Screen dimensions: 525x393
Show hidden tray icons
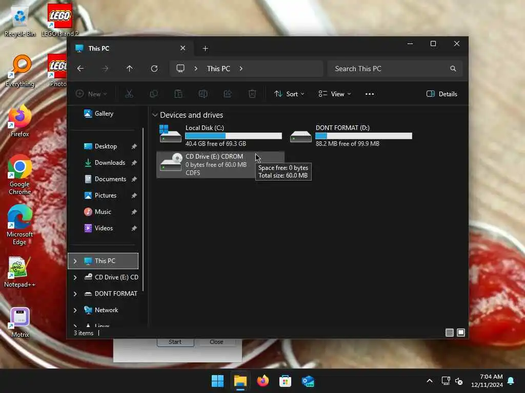430,381
